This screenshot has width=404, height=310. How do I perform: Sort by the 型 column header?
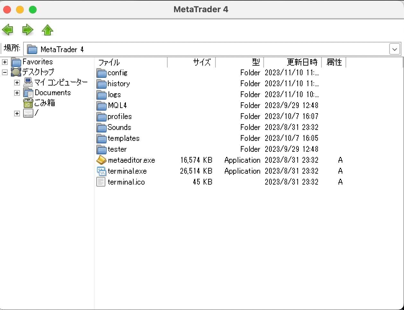click(240, 62)
